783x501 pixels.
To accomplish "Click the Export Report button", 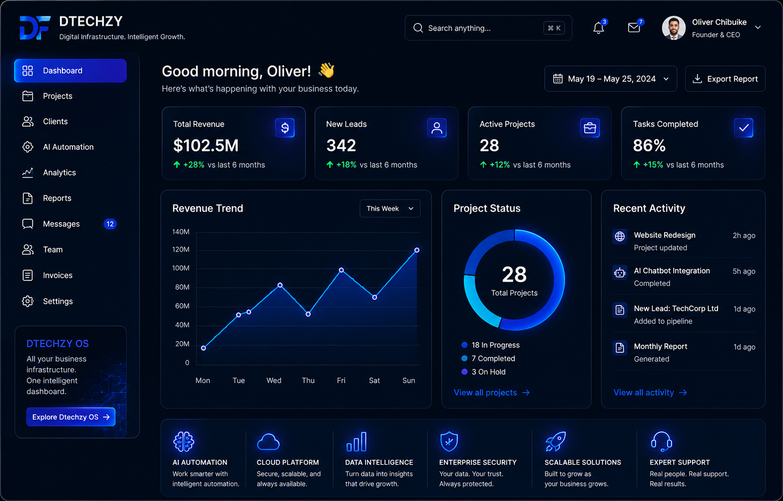I will coord(725,79).
